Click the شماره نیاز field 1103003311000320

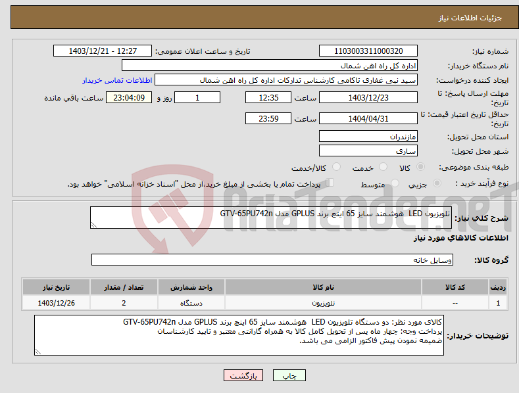pos(368,51)
